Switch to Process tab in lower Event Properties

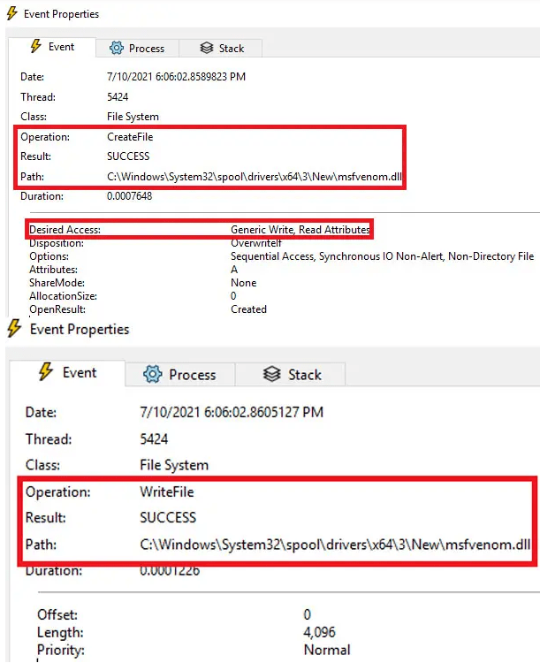tap(180, 374)
